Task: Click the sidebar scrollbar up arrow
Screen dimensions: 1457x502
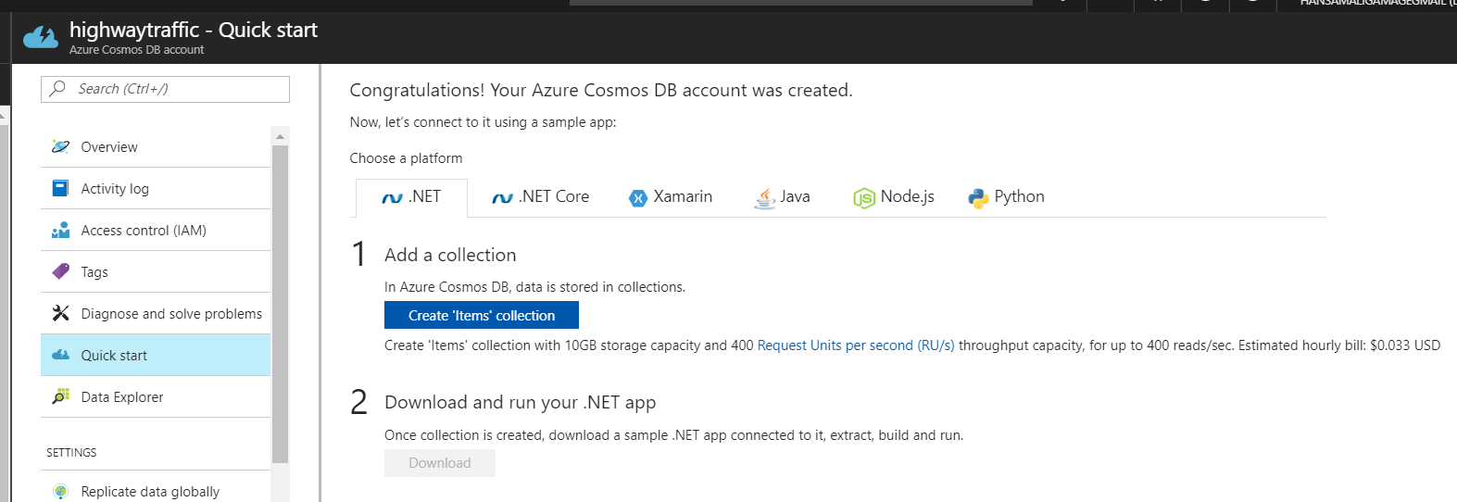Action: (280, 136)
